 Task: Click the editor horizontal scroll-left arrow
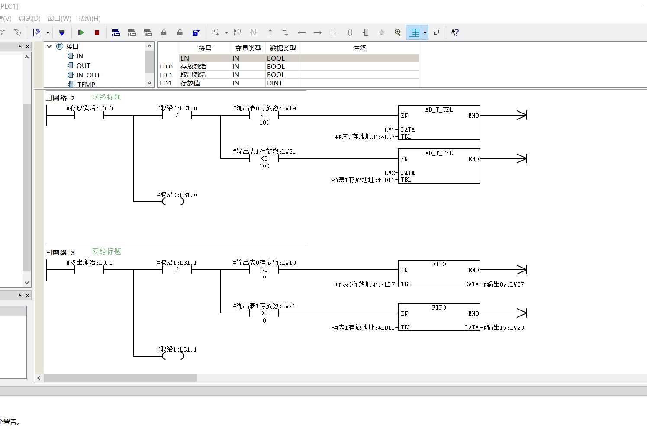pyautogui.click(x=39, y=378)
